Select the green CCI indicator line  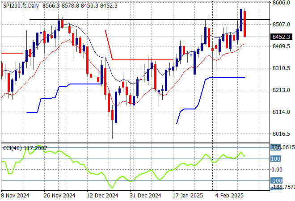click(123, 167)
